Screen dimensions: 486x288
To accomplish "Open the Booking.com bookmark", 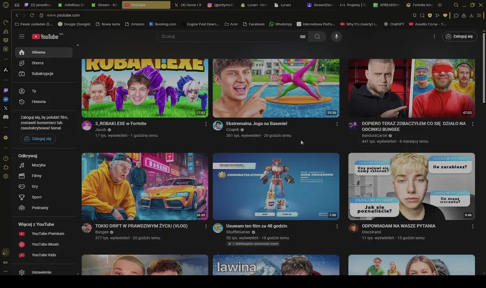I will (x=163, y=24).
